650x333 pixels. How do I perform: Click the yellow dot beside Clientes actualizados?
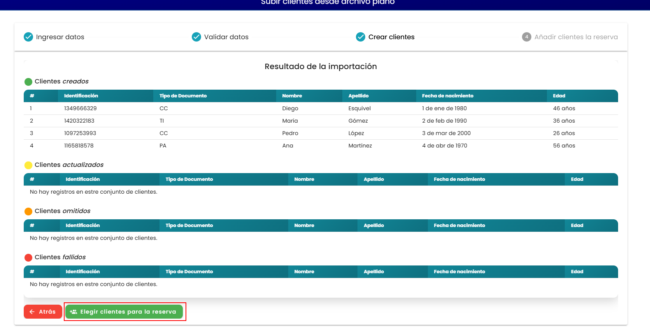point(28,165)
